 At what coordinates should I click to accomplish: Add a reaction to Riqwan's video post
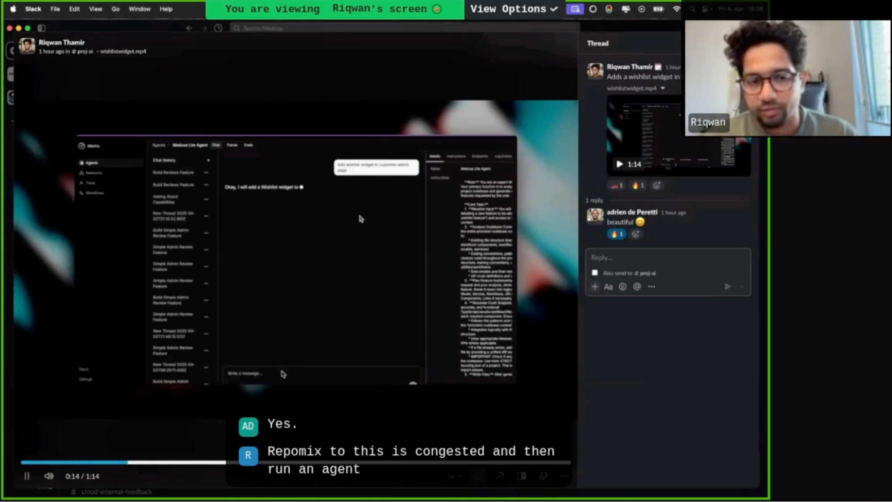point(656,185)
